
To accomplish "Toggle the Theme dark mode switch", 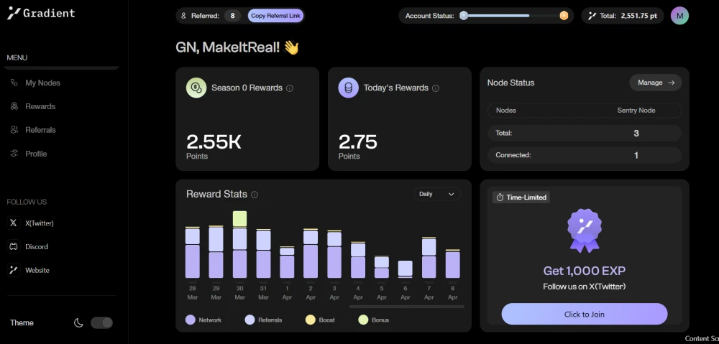I will point(101,323).
